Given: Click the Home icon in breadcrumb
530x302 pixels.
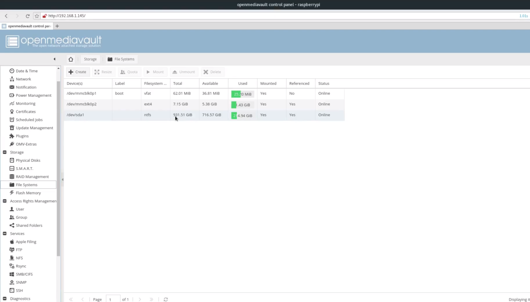Looking at the screenshot, I should 71,59.
